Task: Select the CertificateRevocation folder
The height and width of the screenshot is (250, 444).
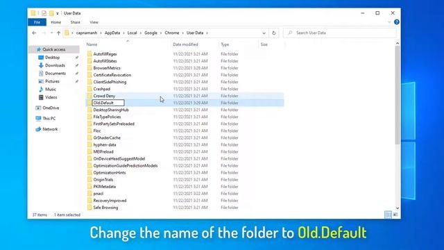Action: (112, 75)
